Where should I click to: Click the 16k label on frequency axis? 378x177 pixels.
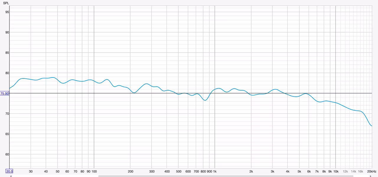tap(360, 171)
